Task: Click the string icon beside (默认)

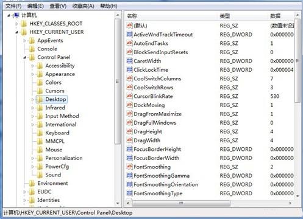Action: (x=129, y=26)
